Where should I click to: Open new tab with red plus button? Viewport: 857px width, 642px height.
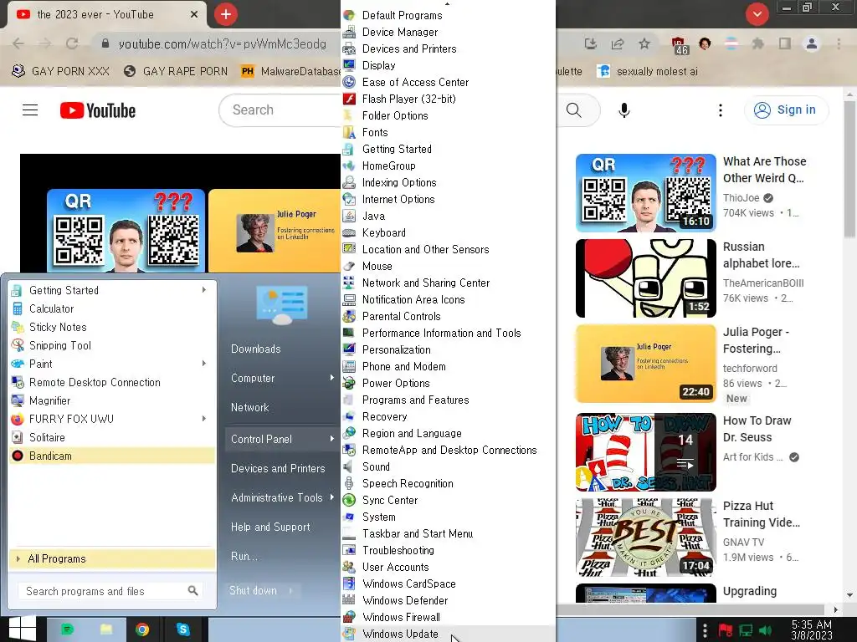tap(226, 14)
